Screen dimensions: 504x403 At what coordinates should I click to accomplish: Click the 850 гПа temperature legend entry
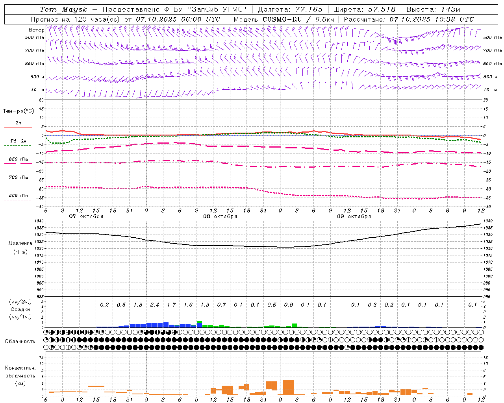[18, 159]
